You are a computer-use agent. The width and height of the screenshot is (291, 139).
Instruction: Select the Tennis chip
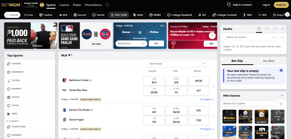(98, 15)
